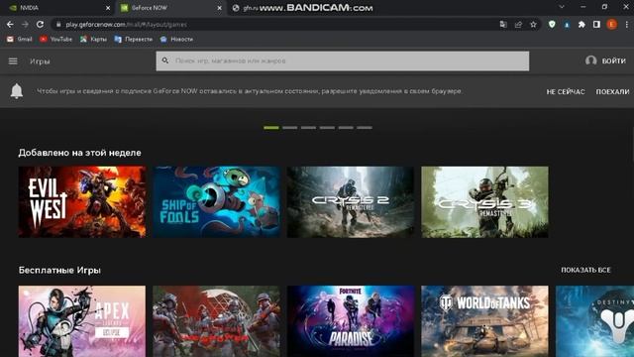Go back in browser history

pos(10,24)
